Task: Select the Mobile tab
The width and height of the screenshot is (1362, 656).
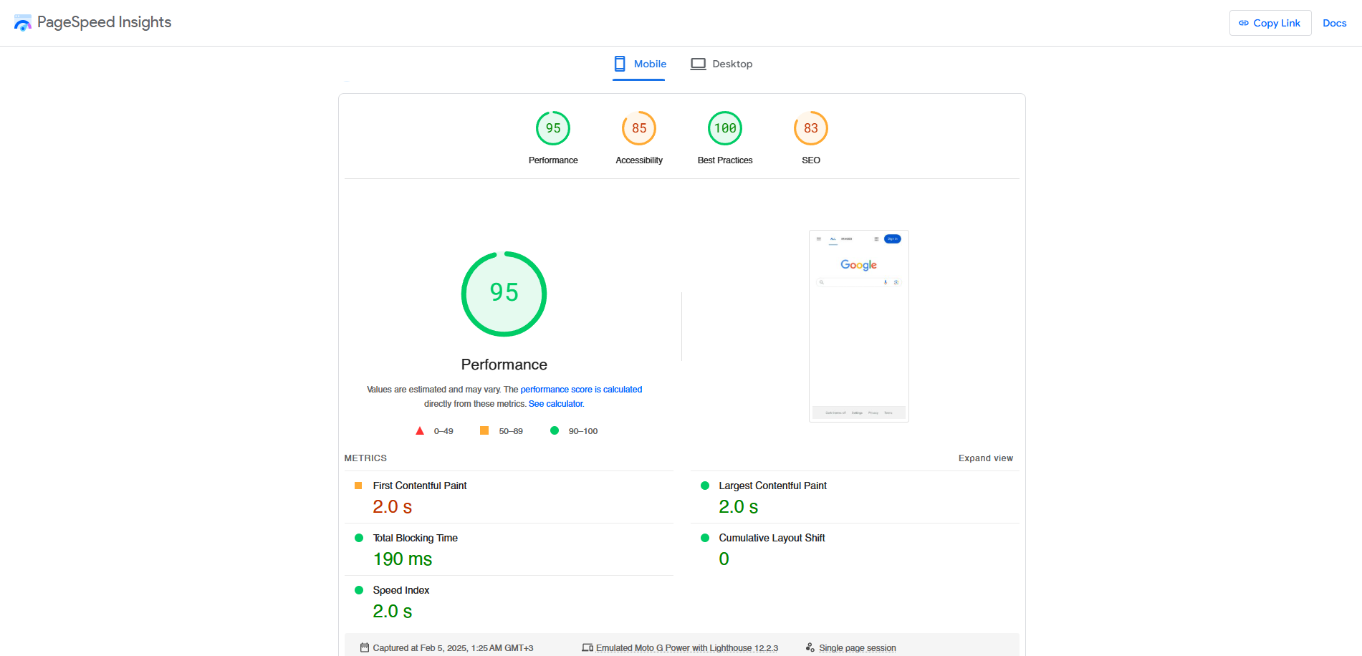Action: [x=639, y=64]
